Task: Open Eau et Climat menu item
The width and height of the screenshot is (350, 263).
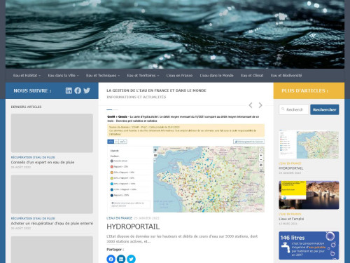Action: [x=252, y=76]
